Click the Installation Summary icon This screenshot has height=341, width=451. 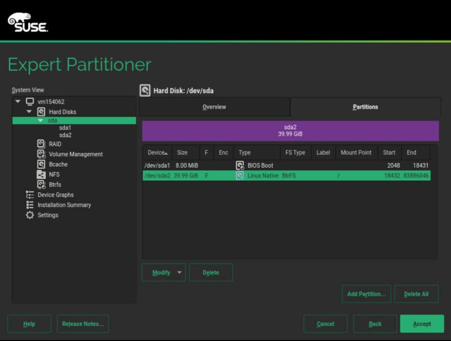pyautogui.click(x=30, y=205)
